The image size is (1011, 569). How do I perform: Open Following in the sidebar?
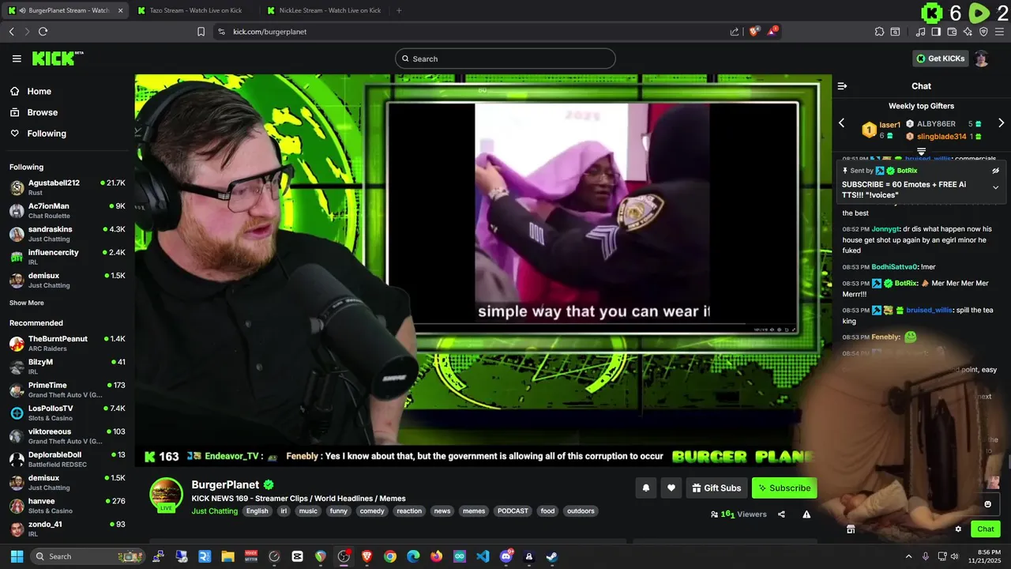[x=47, y=134]
